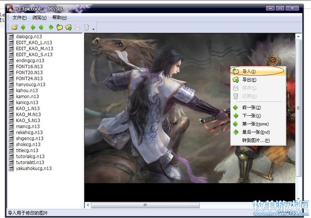The image size is (311, 218).
Task: Click the file icon beside FONT16.N13
Action: point(12,66)
